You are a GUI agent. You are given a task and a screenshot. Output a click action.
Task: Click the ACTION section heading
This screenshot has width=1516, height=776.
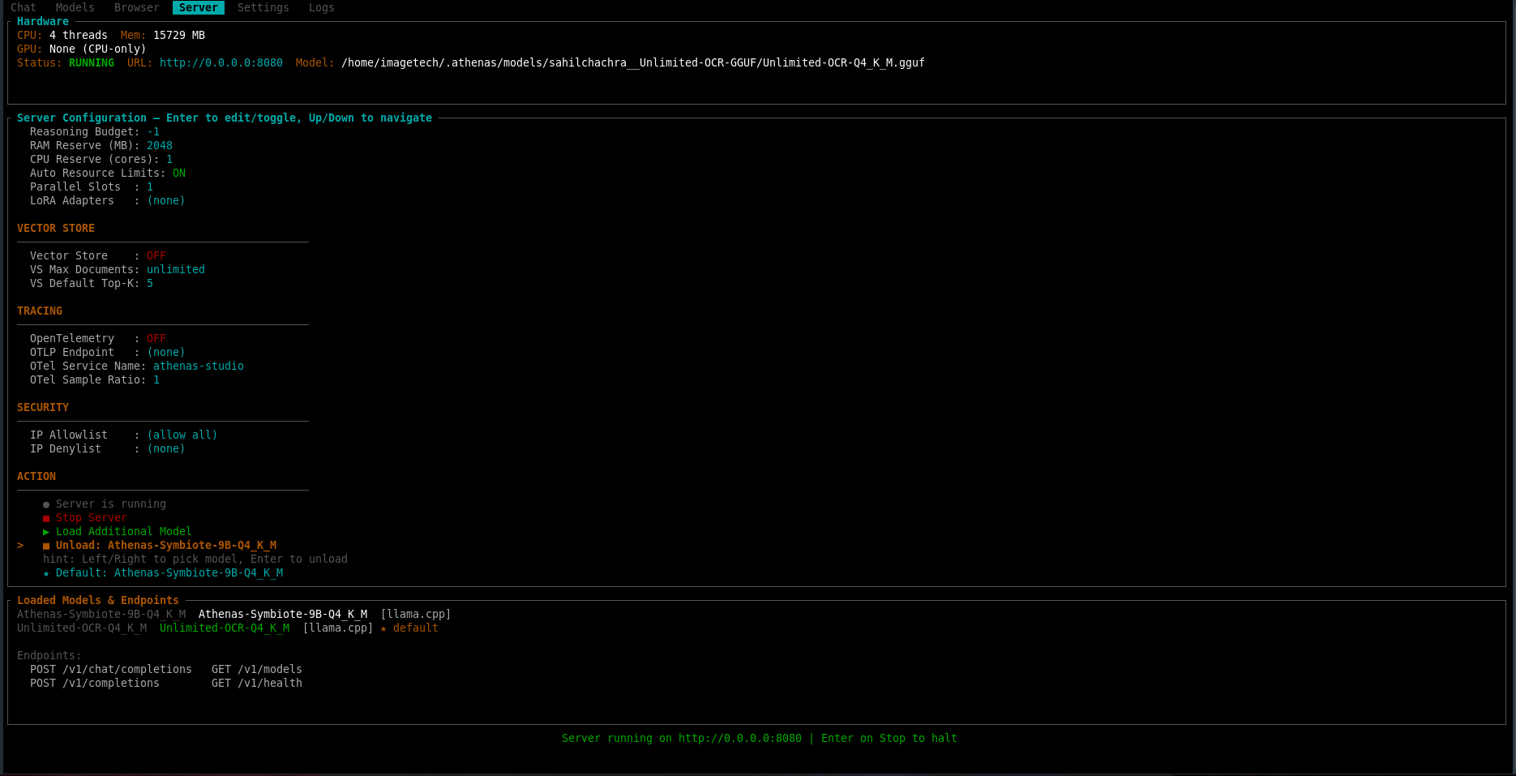click(x=36, y=477)
